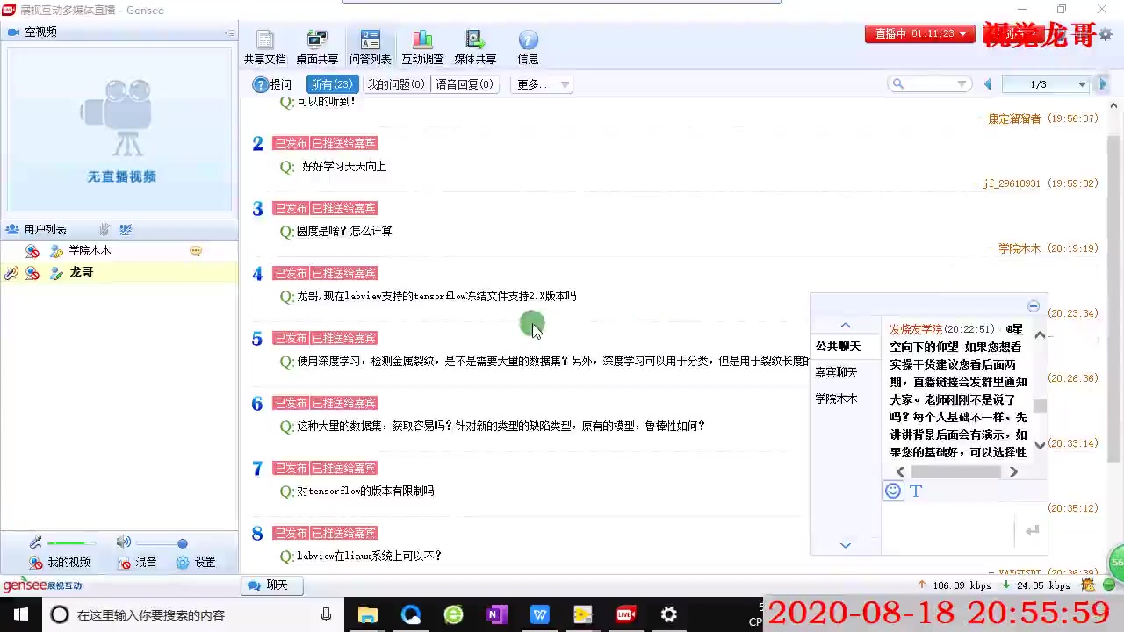Click the 信息 info icon
Image resolution: width=1124 pixels, height=632 pixels.
click(x=528, y=47)
